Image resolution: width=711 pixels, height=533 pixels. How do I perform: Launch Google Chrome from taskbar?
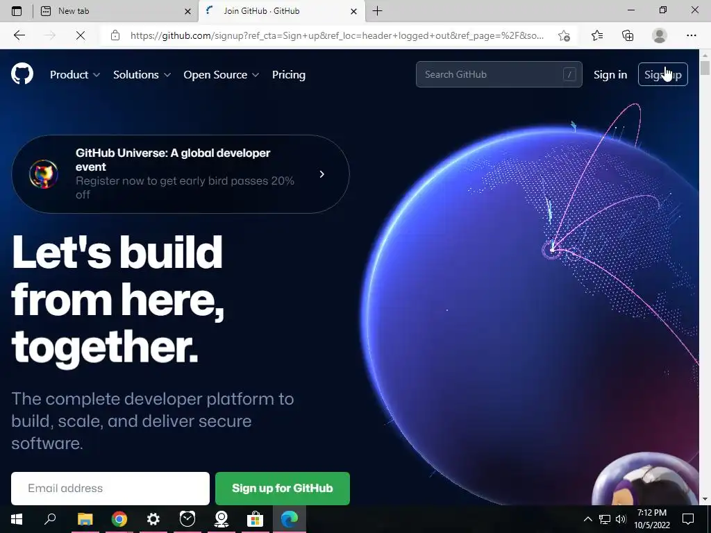119,519
